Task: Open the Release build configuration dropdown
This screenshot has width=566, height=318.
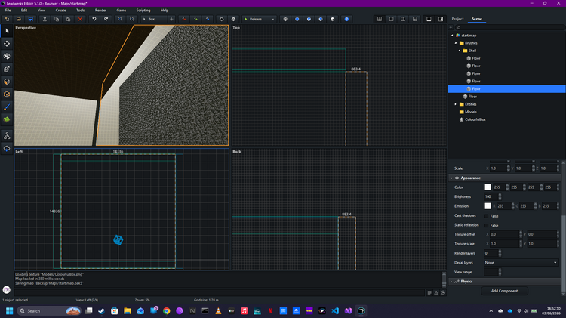Action: 259,19
